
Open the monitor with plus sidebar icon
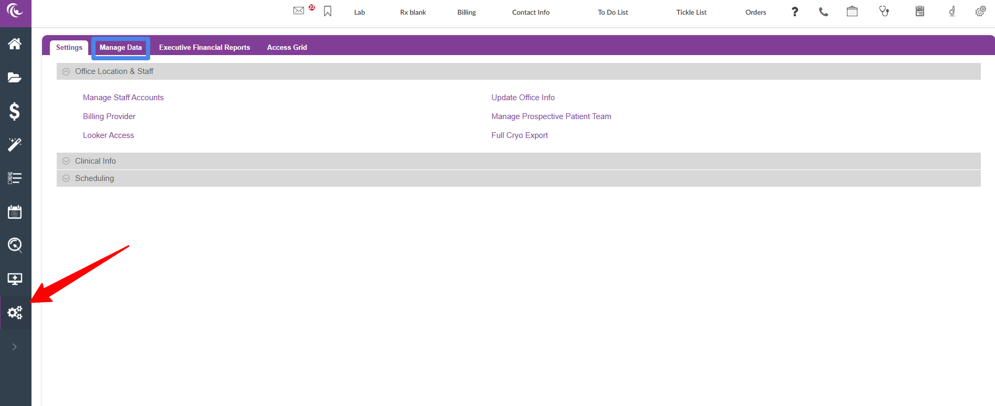pos(15,279)
